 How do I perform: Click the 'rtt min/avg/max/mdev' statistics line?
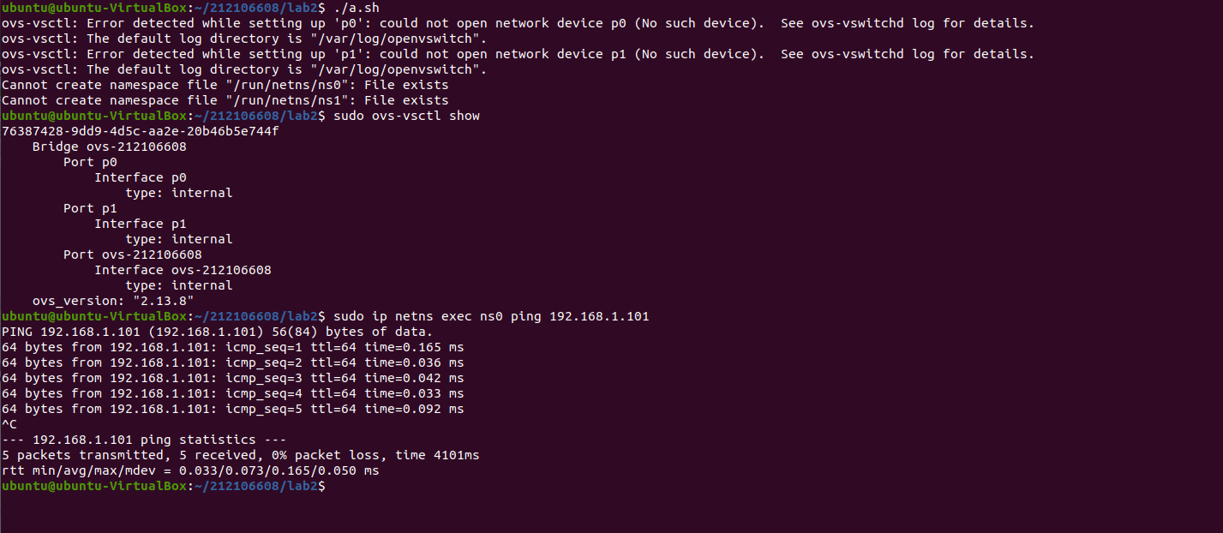[x=190, y=470]
